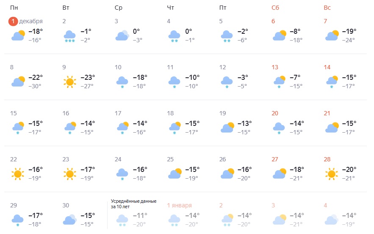Click the Вс weekday column header
The height and width of the screenshot is (234, 374).
click(x=327, y=8)
